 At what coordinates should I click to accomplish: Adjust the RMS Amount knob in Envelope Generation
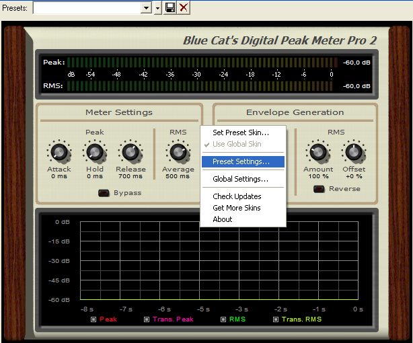pos(318,152)
